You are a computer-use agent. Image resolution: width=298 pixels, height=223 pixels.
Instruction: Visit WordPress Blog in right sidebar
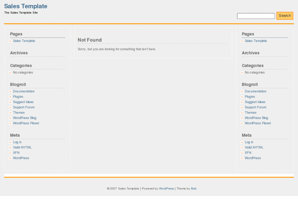[x=256, y=118]
